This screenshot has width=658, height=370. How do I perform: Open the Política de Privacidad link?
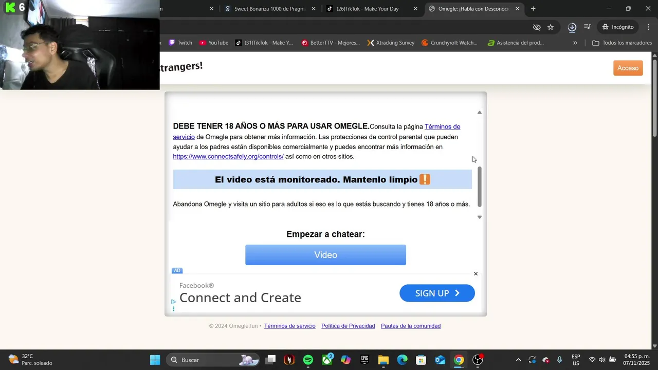coord(348,326)
